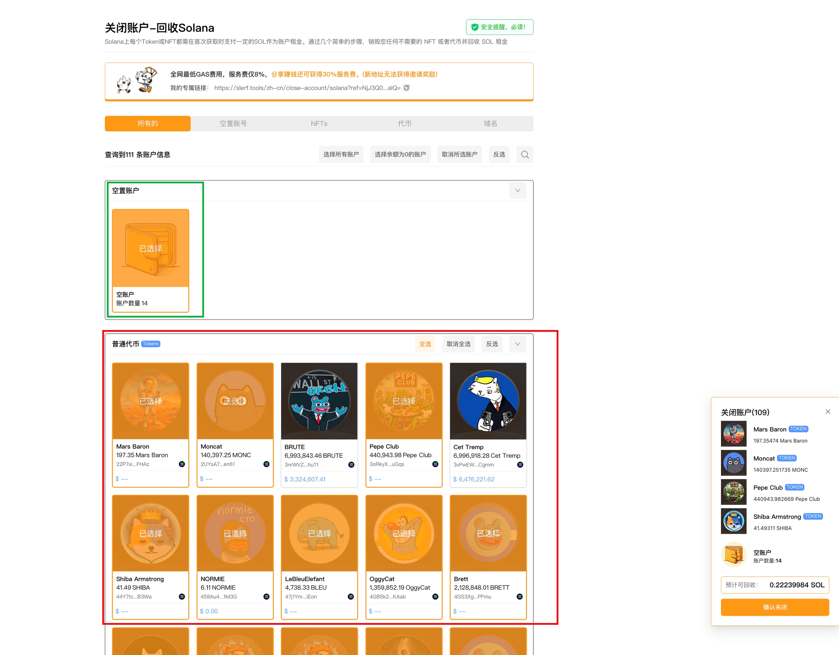Collapse the 空置账户 section chevron
The height and width of the screenshot is (655, 839).
click(x=517, y=190)
